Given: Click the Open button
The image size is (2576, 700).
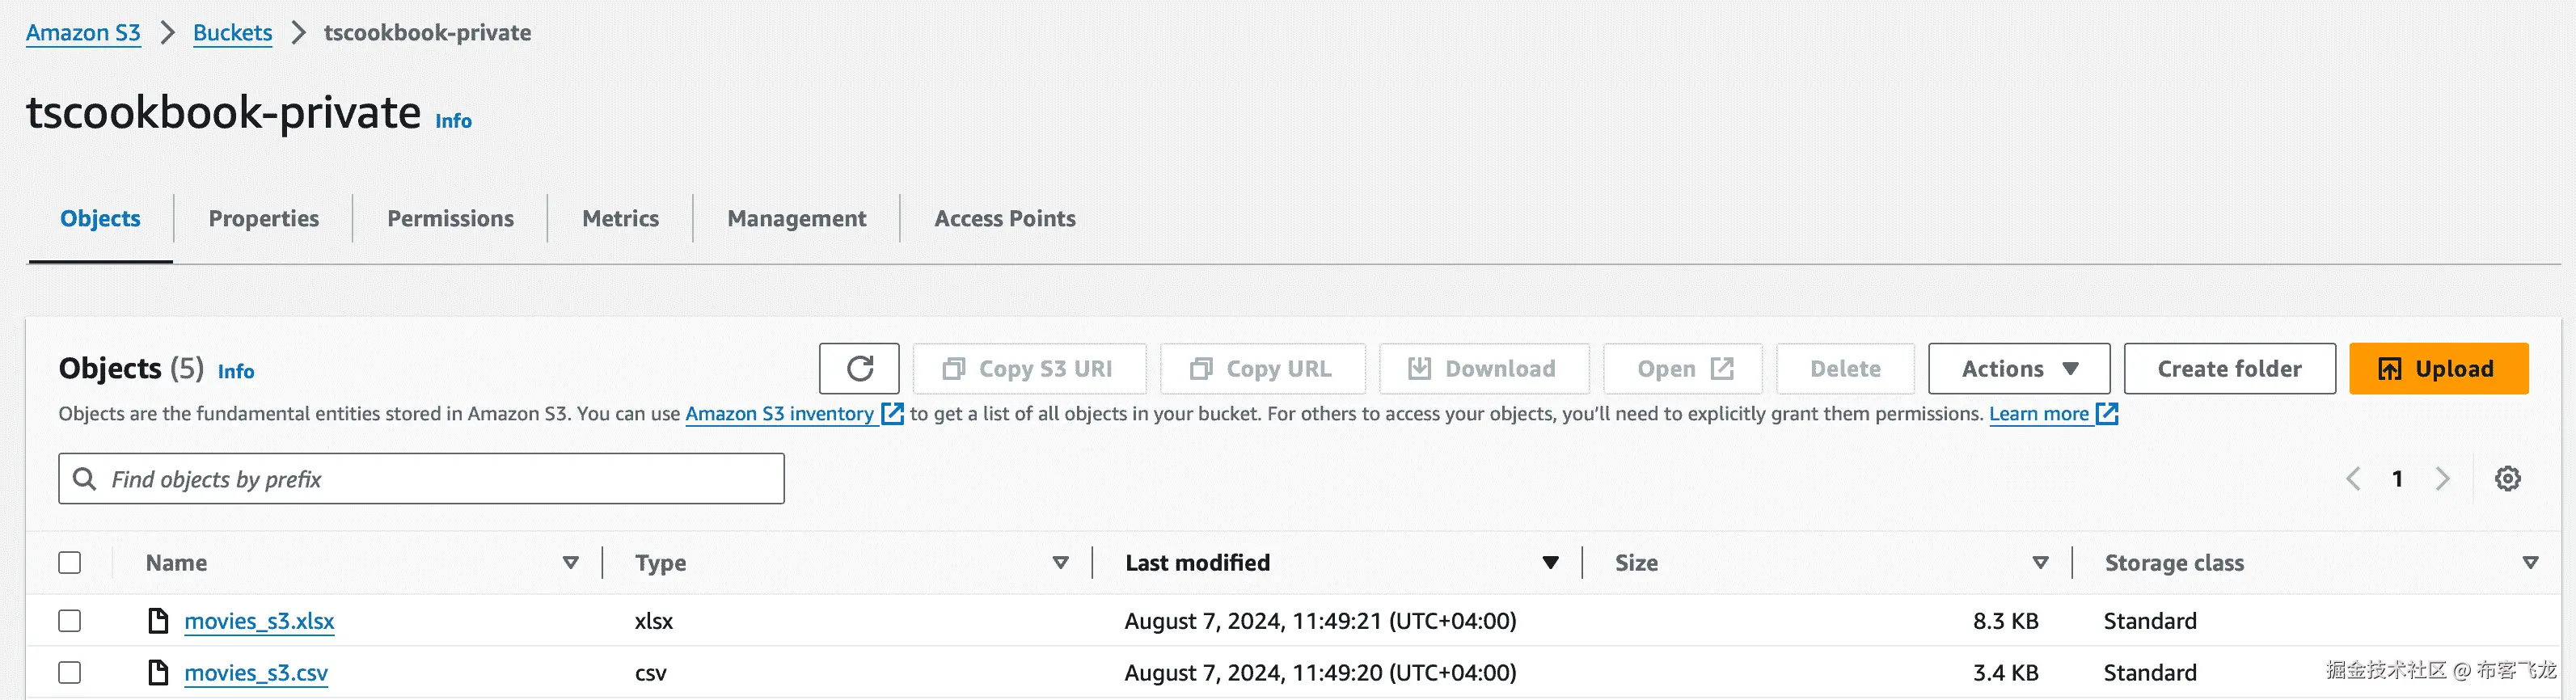Looking at the screenshot, I should pos(1683,369).
